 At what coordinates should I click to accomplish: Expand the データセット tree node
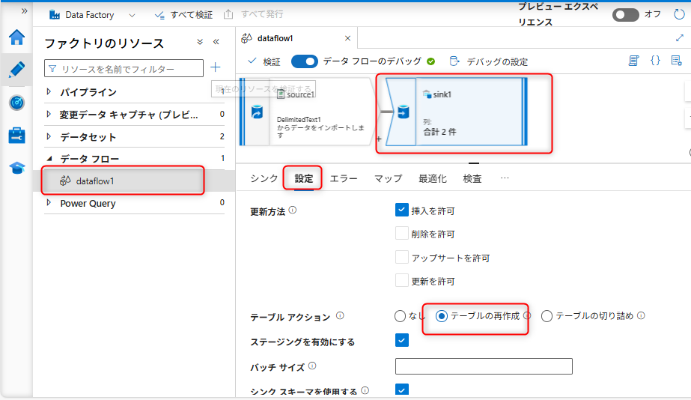coord(49,137)
